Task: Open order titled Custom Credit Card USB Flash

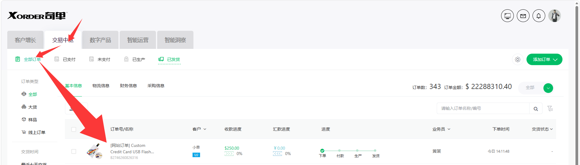Action: (132, 149)
